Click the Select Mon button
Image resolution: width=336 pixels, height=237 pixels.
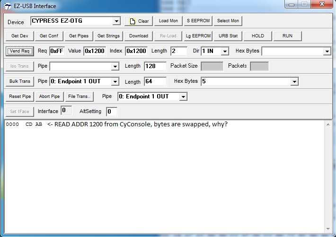coord(228,21)
